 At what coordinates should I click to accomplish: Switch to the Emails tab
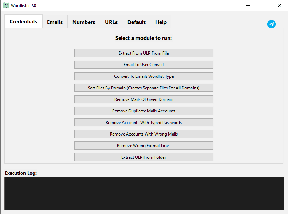tap(55, 22)
